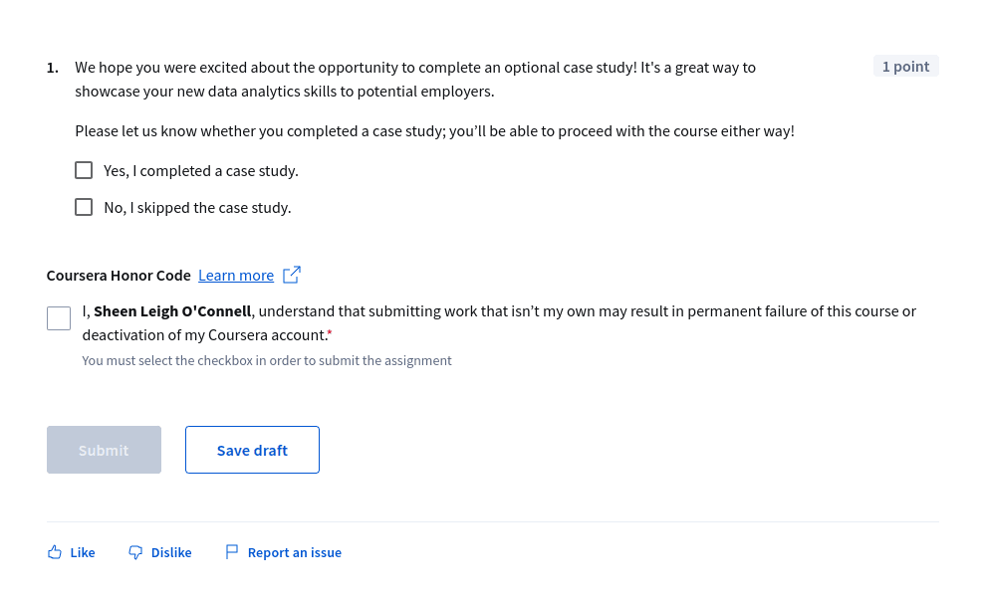Check the "No, I skipped the case study" box
Viewport: 984px width, 597px height.
click(84, 207)
